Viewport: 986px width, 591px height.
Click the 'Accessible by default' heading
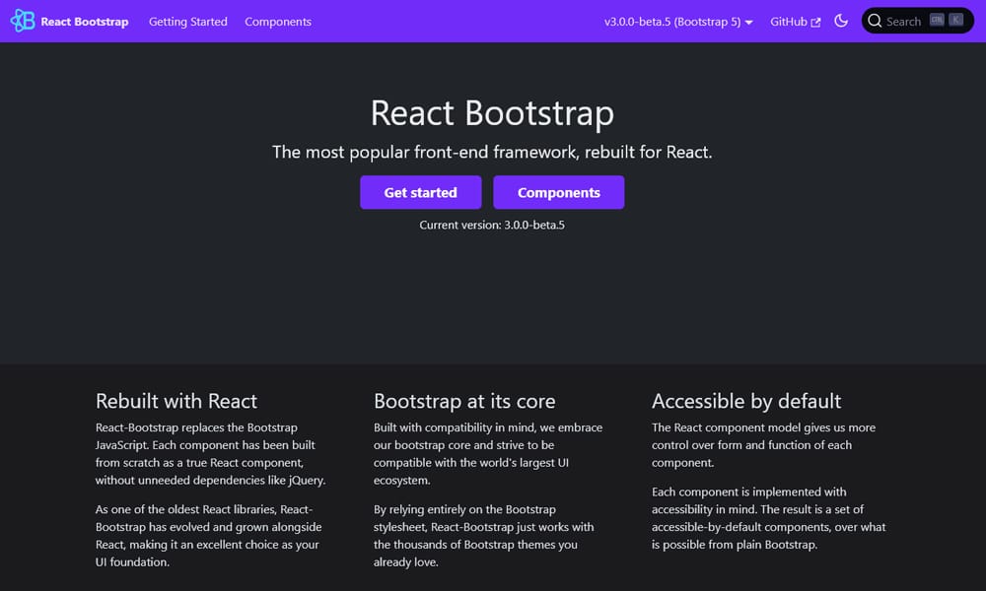(x=745, y=401)
